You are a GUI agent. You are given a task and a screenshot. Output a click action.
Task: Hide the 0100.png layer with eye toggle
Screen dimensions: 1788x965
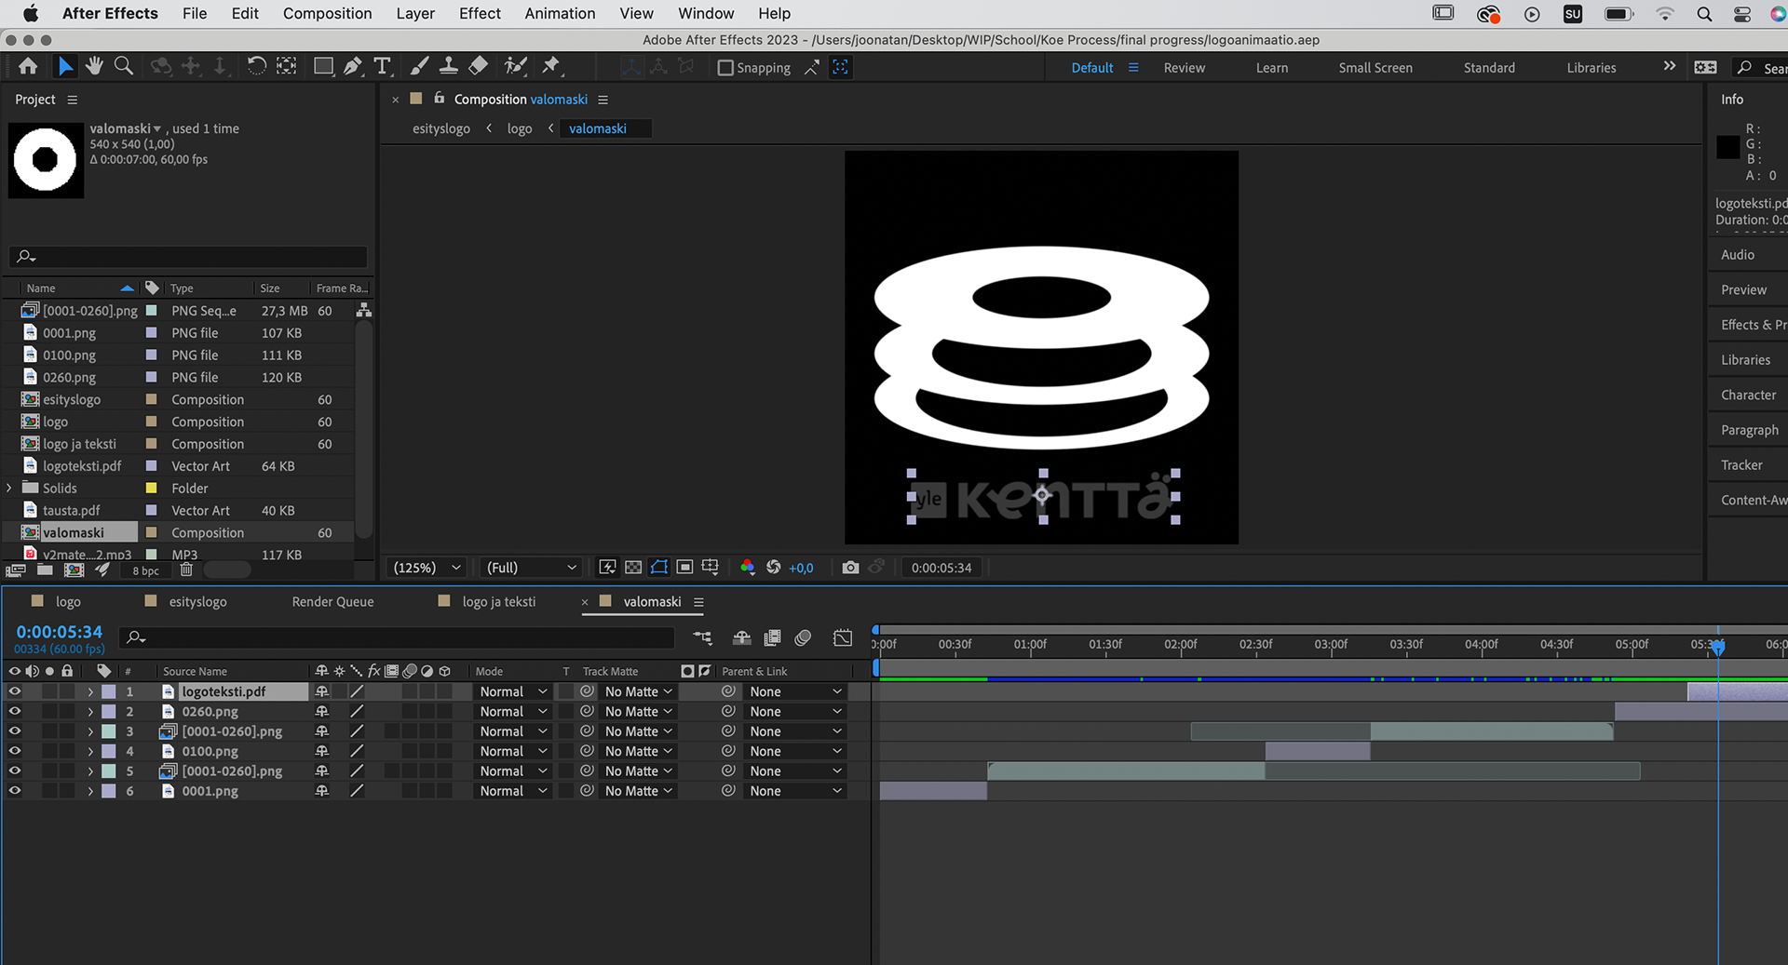(15, 751)
